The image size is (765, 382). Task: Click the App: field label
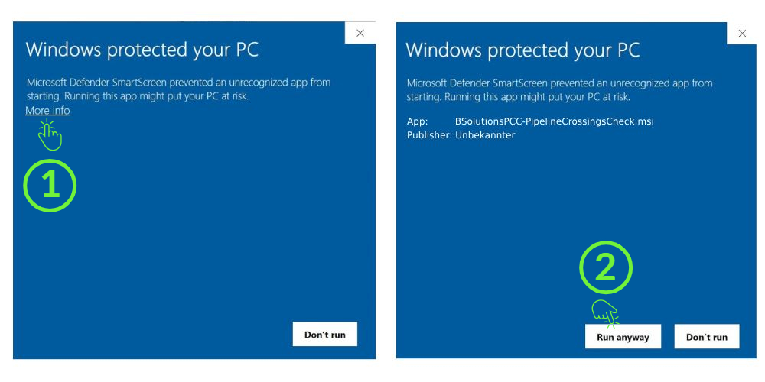click(x=417, y=121)
